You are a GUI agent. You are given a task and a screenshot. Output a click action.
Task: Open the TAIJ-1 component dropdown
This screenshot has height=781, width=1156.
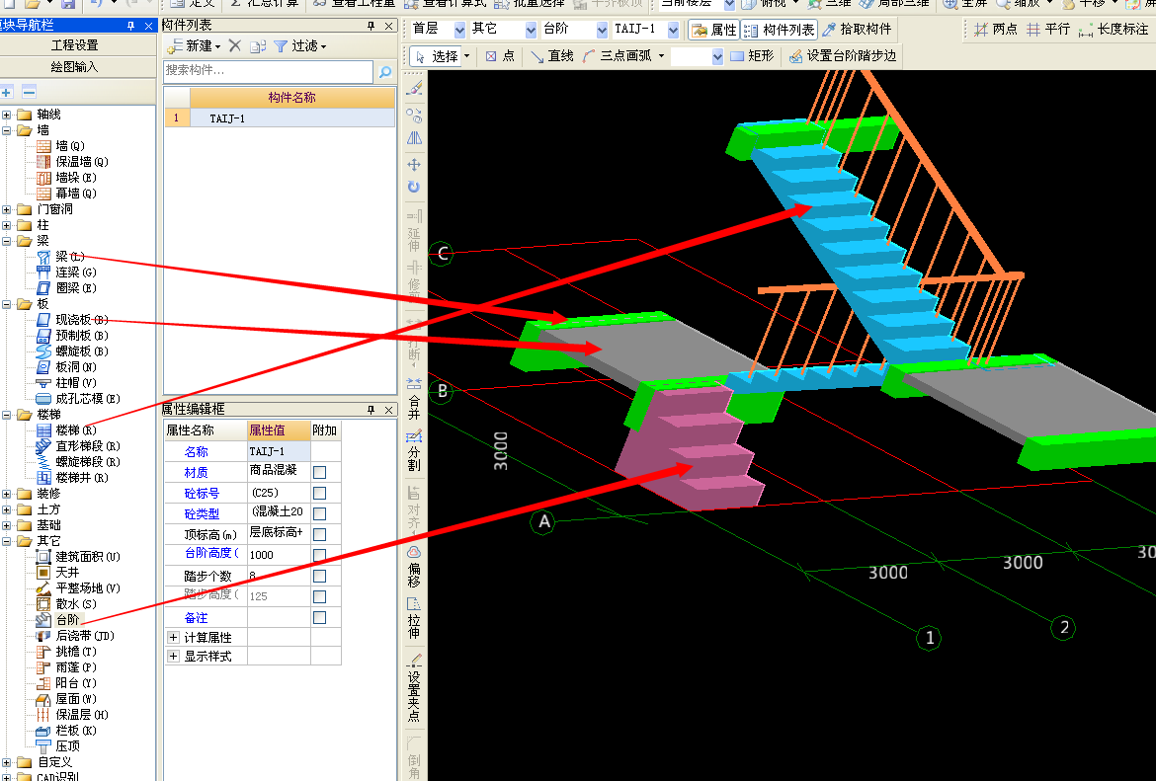pyautogui.click(x=673, y=30)
